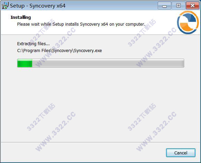The height and width of the screenshot is (163, 201).
Task: Click the disabled maximize button
Action: click(x=178, y=5)
